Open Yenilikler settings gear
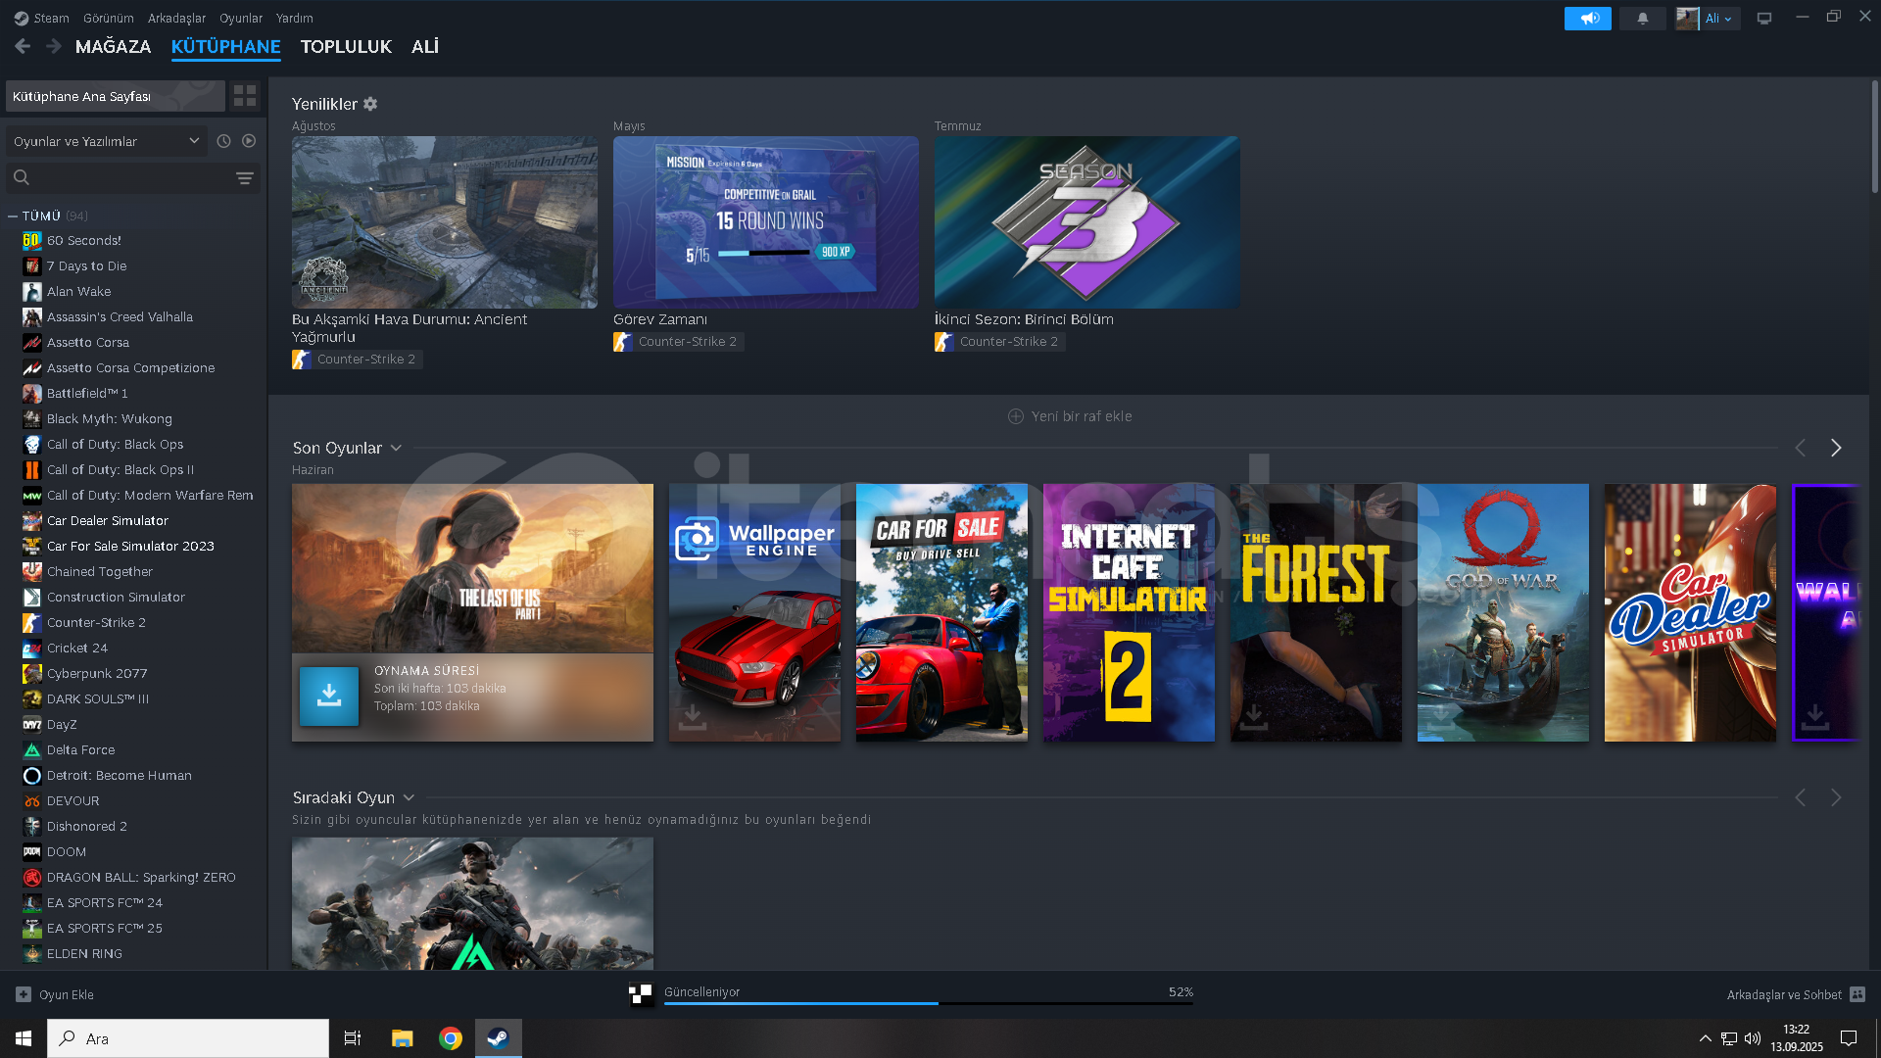Screen dimensions: 1881x1058 pyautogui.click(x=370, y=104)
